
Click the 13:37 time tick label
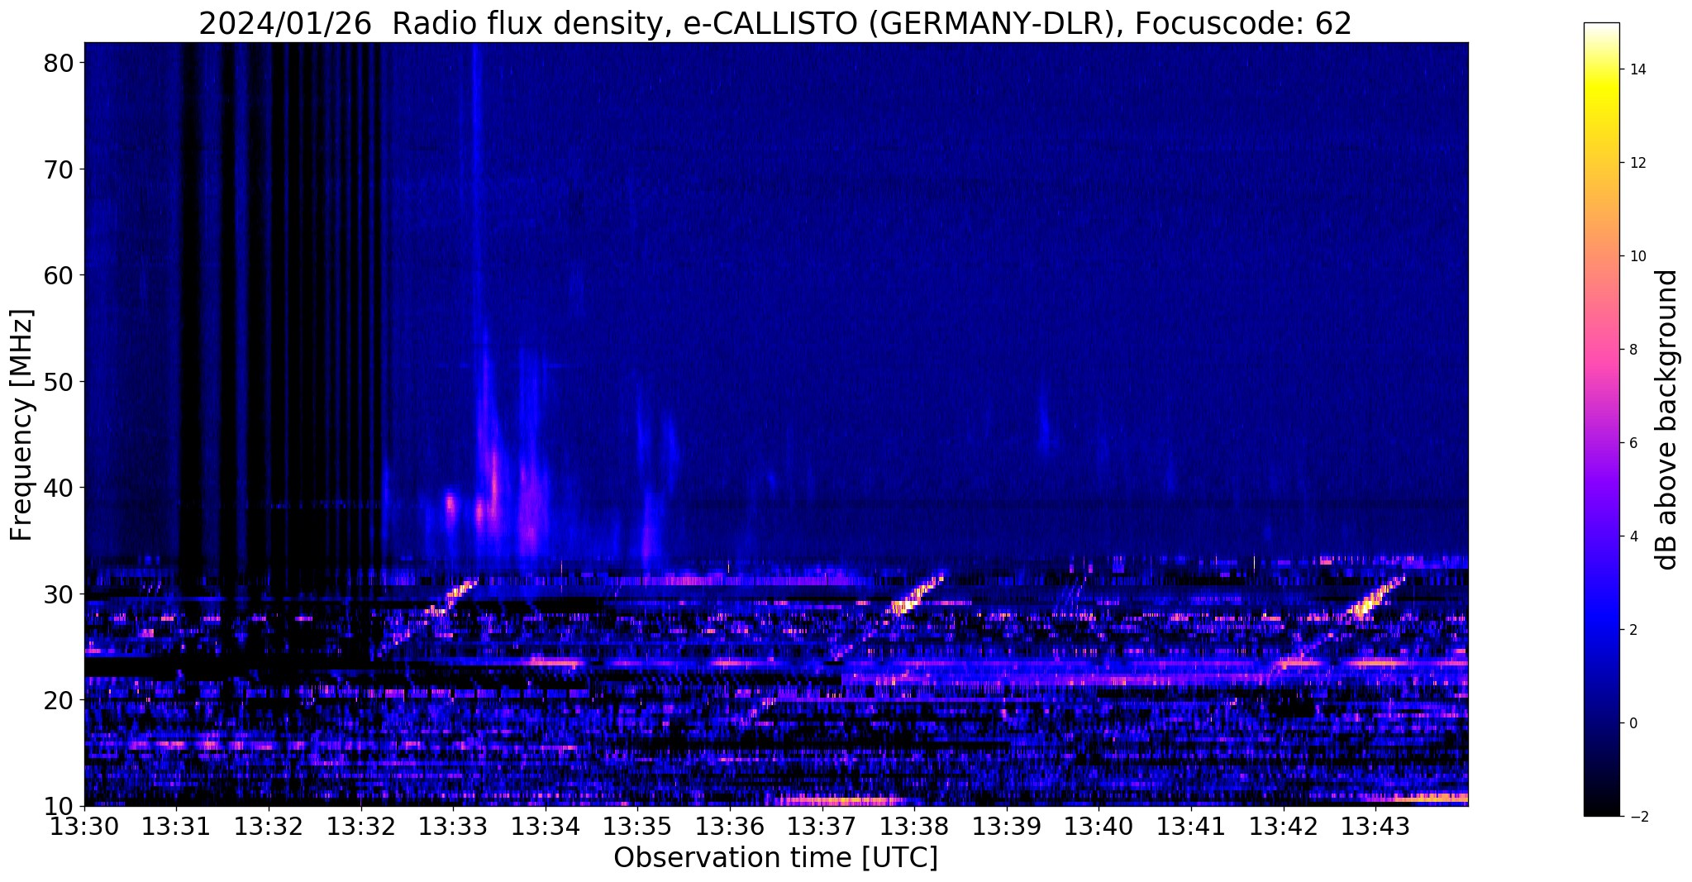(822, 827)
